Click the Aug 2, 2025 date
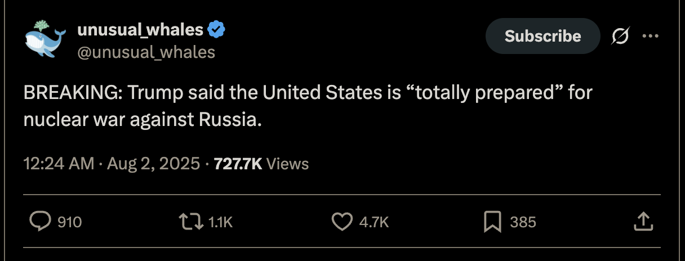Image resolution: width=685 pixels, height=261 pixels. point(153,164)
